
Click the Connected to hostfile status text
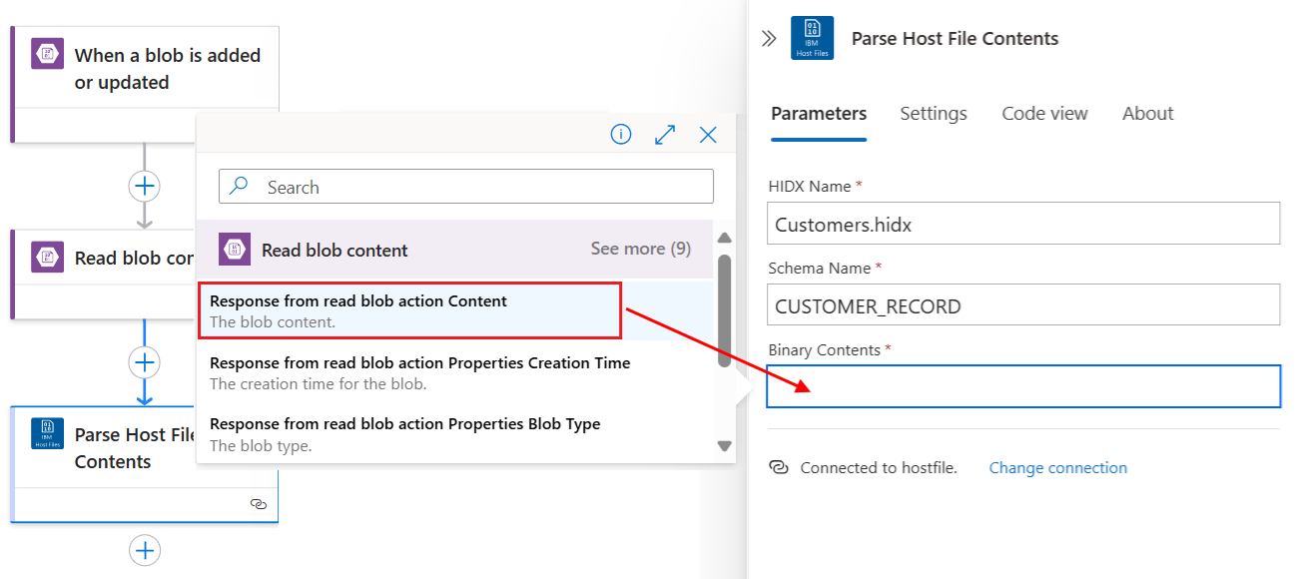point(879,467)
